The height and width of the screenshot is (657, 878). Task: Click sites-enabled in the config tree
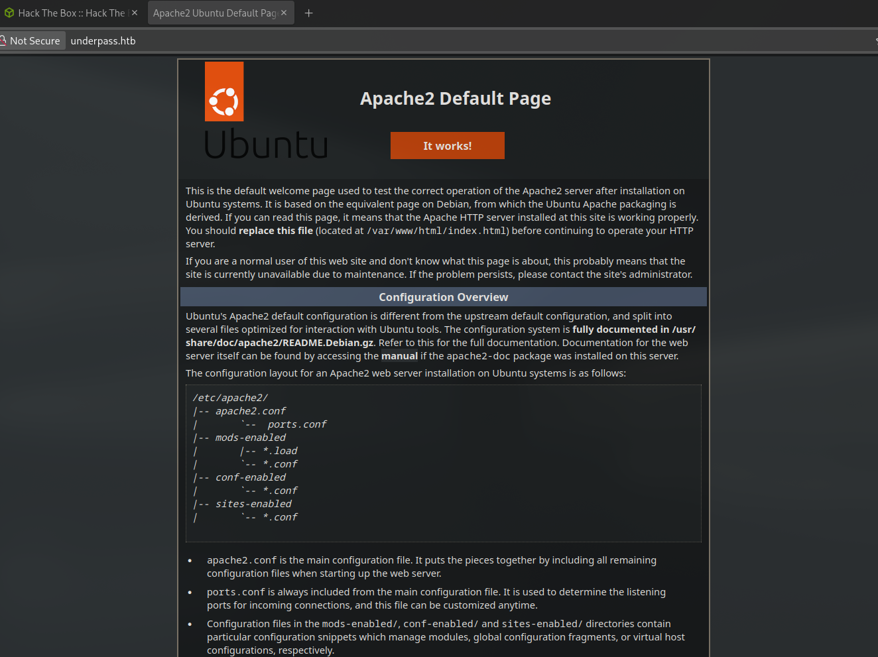click(x=253, y=504)
